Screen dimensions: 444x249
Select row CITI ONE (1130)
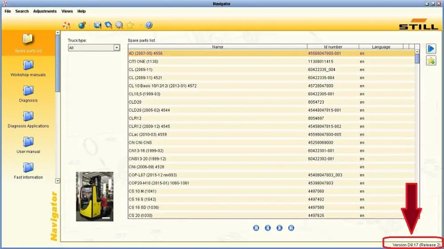(271, 61)
